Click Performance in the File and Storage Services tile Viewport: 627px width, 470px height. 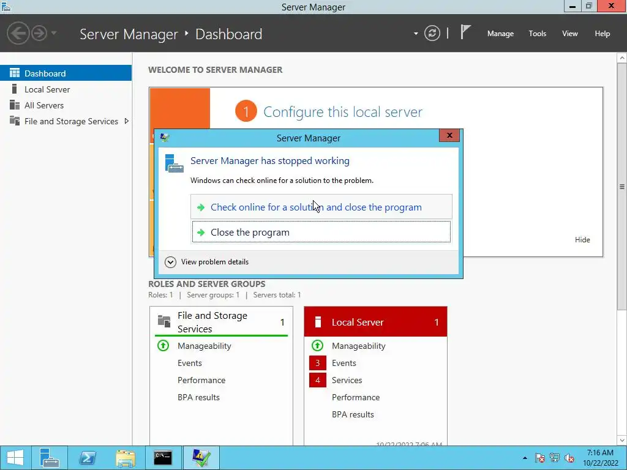pos(201,380)
